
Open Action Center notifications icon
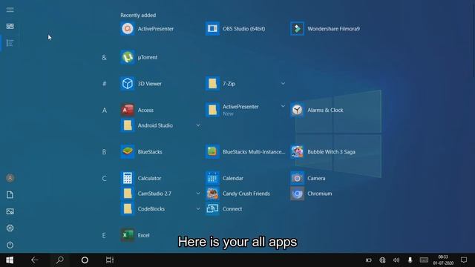(x=464, y=260)
